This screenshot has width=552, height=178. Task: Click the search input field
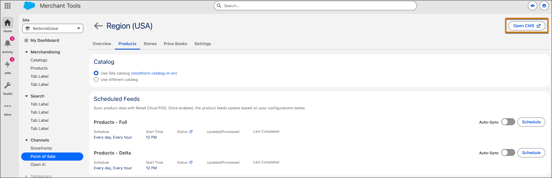315,6
